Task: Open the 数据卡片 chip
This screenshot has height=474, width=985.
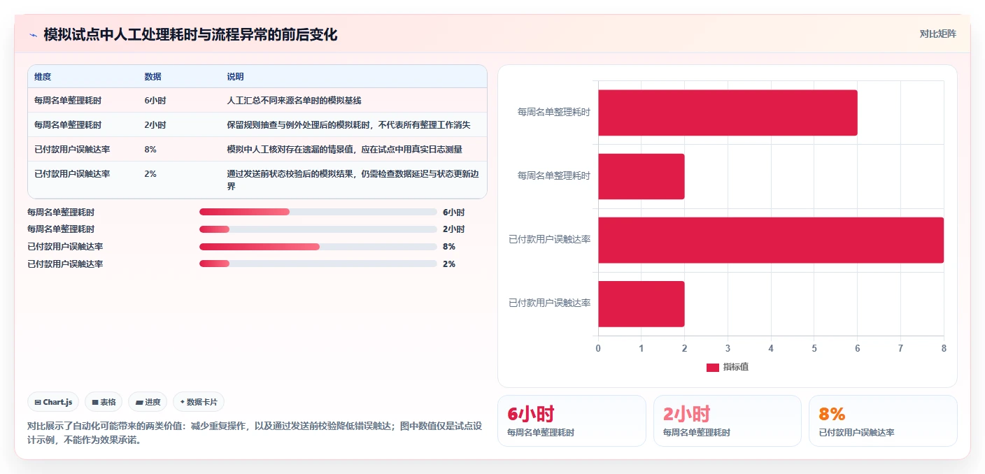Action: [x=199, y=402]
